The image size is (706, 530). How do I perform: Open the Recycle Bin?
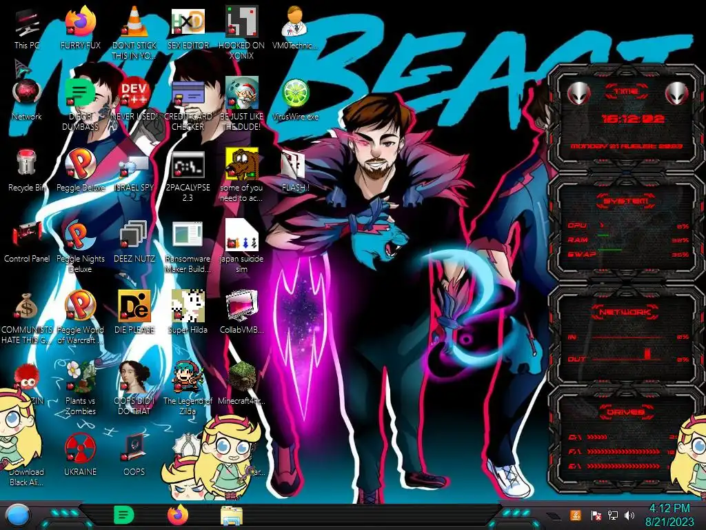[26, 171]
